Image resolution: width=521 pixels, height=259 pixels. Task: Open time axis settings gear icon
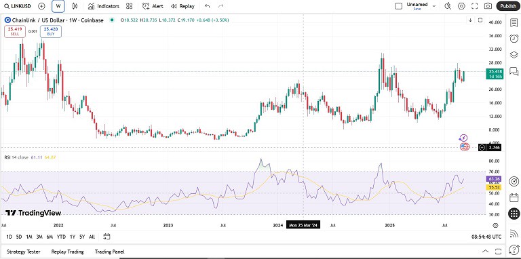coord(495,226)
